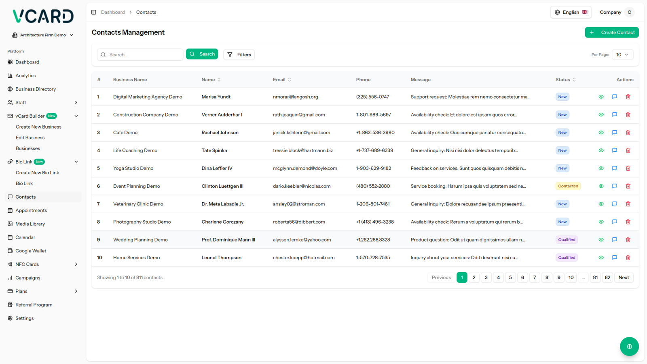647x364 pixels.
Task: View Rachael Johnson contact details
Action: pyautogui.click(x=601, y=133)
